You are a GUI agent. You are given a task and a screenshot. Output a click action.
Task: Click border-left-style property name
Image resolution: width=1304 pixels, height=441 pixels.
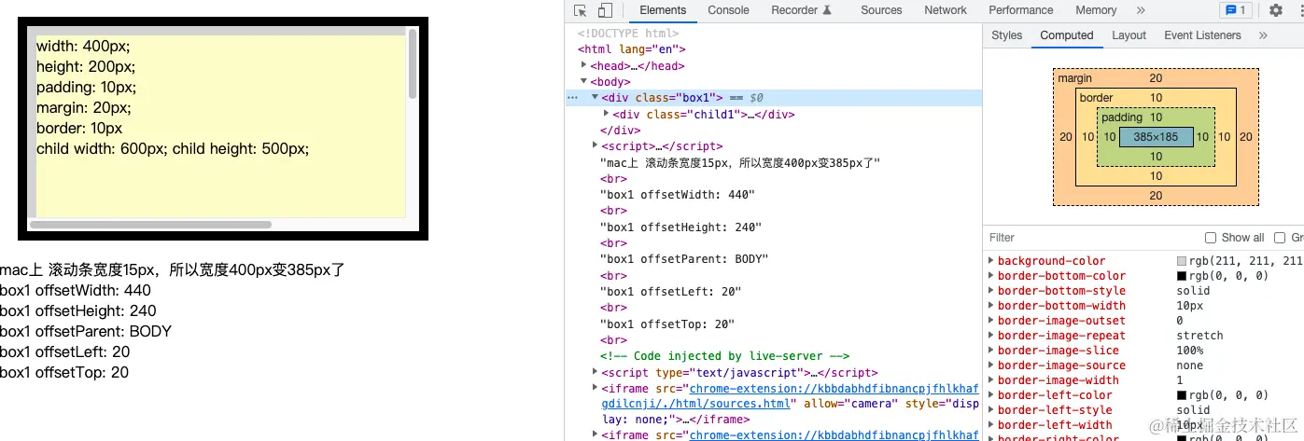pyautogui.click(x=1055, y=410)
